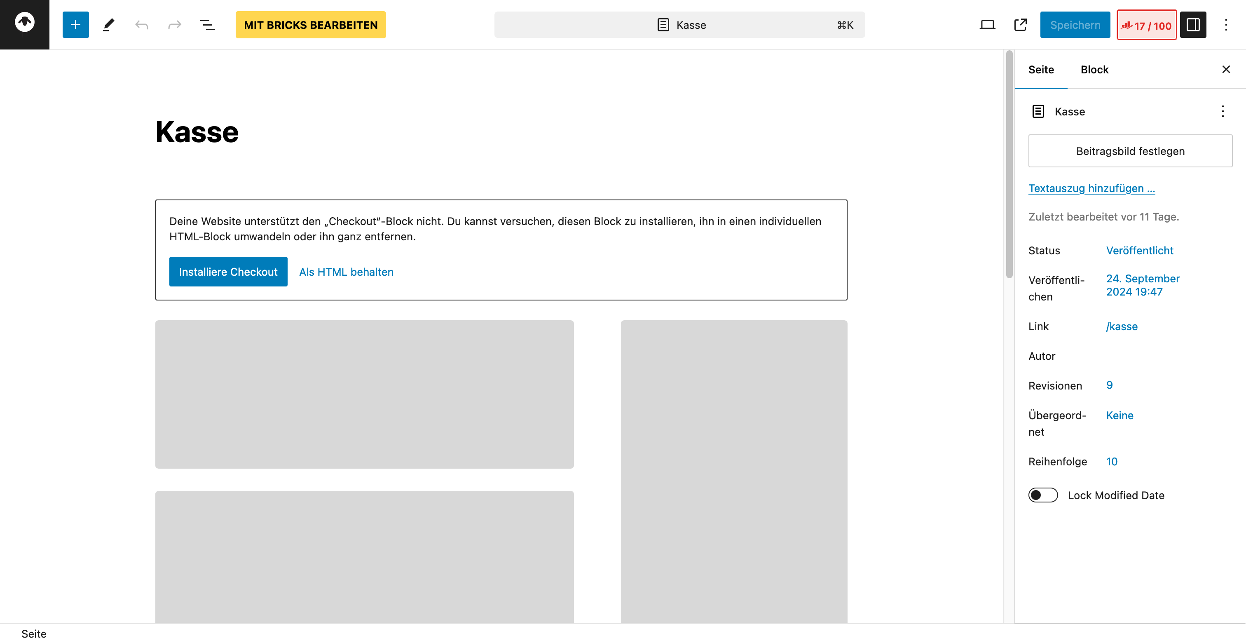Viewport: 1246px width, 643px height.
Task: Change the Veröffentlicht status setting
Action: 1139,251
